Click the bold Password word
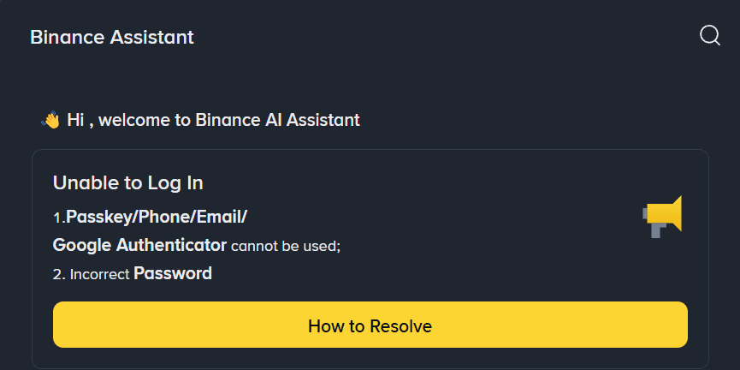Image resolution: width=740 pixels, height=370 pixels. [173, 274]
